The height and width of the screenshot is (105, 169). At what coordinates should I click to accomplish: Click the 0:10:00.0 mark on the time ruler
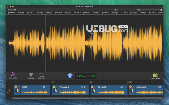[x=106, y=13]
